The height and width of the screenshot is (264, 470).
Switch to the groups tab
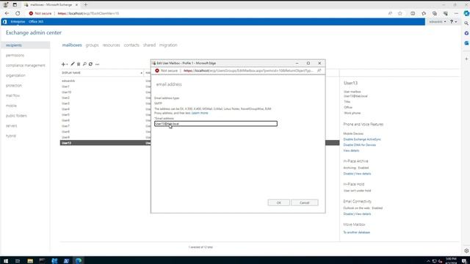click(92, 45)
